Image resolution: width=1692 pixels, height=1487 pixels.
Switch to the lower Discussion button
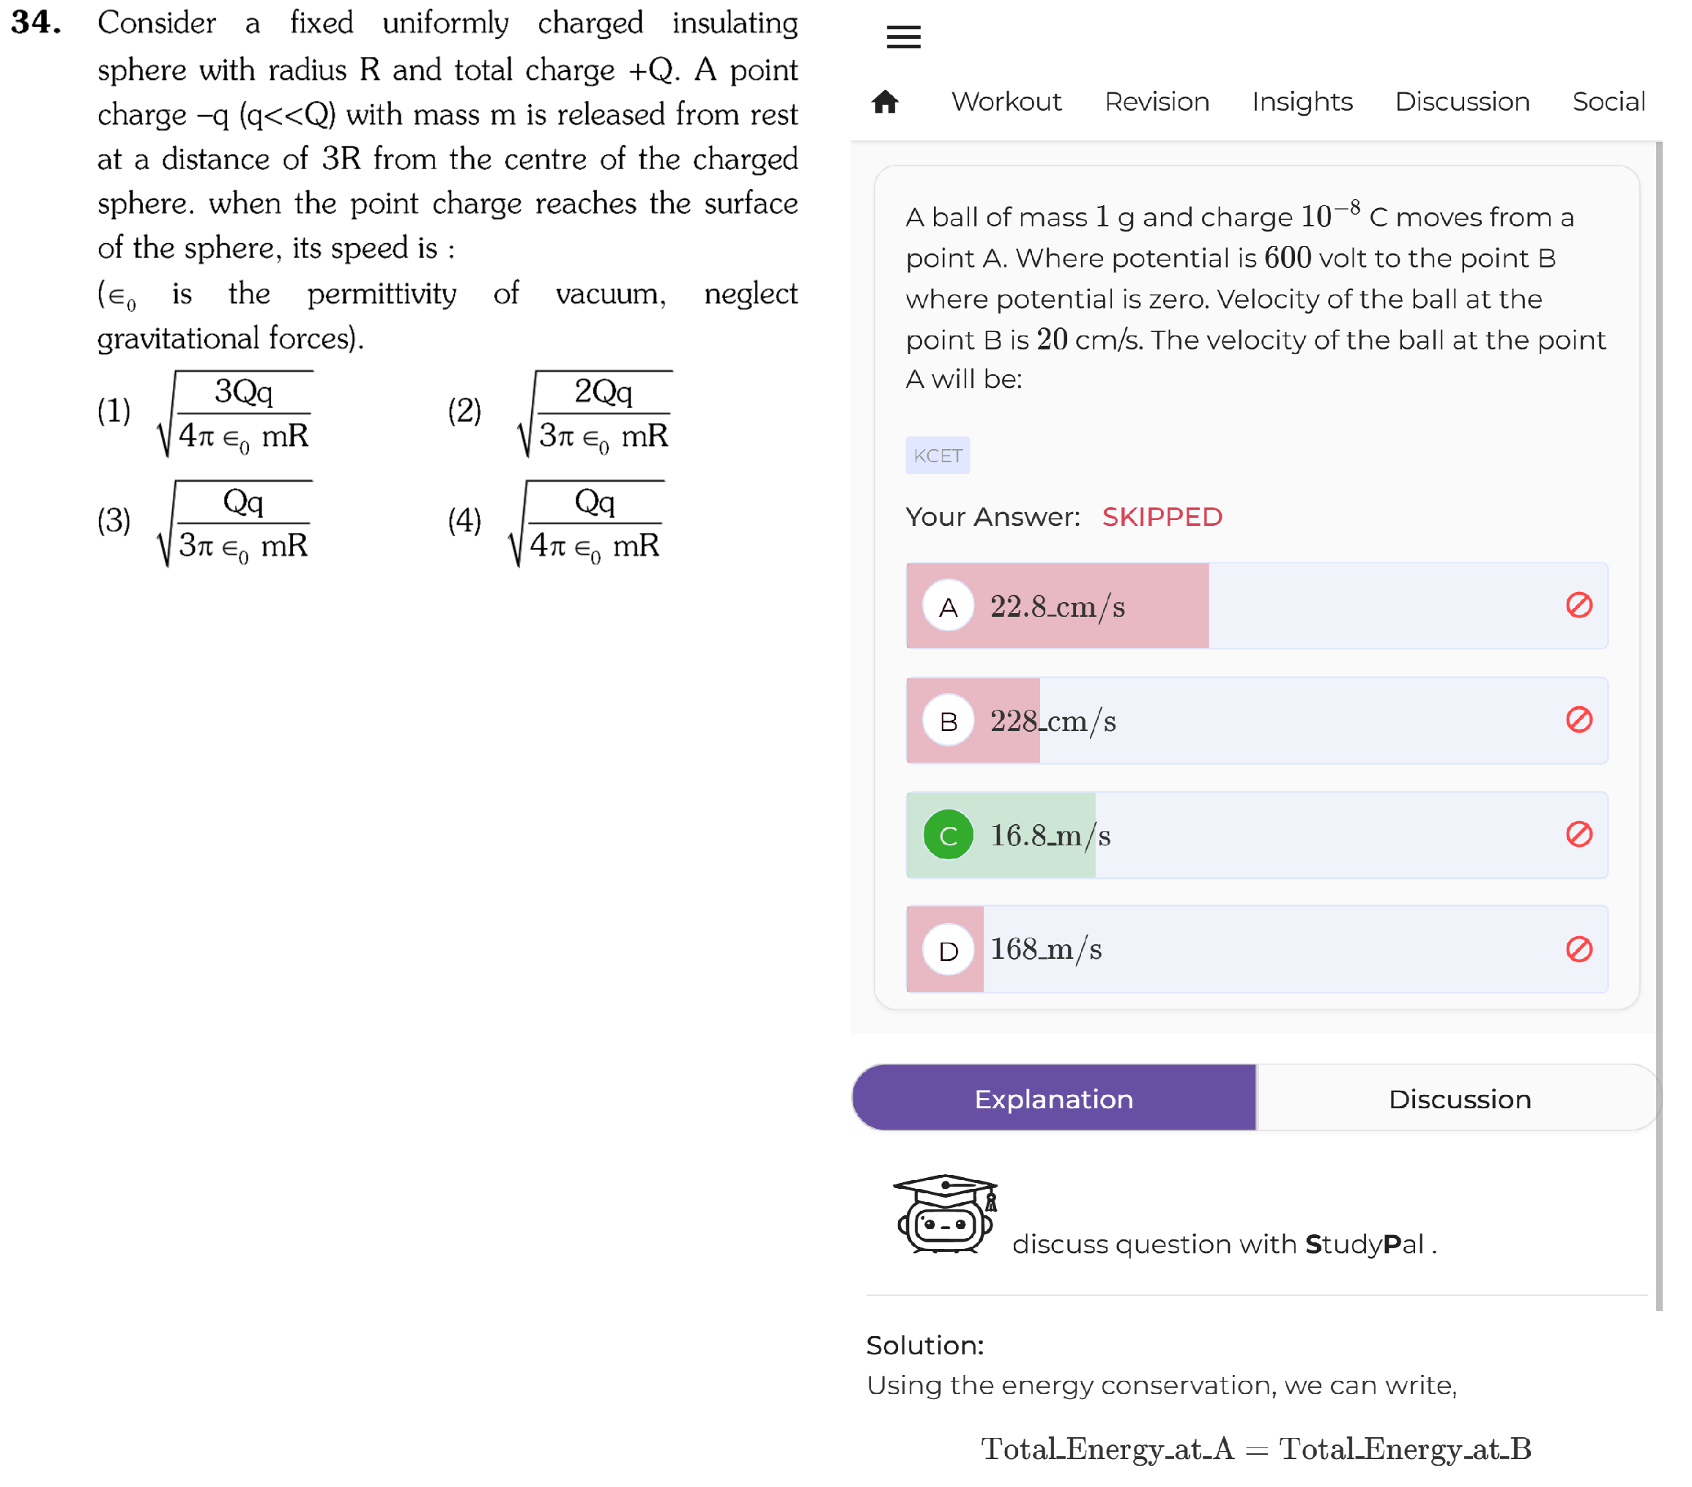(1459, 1098)
